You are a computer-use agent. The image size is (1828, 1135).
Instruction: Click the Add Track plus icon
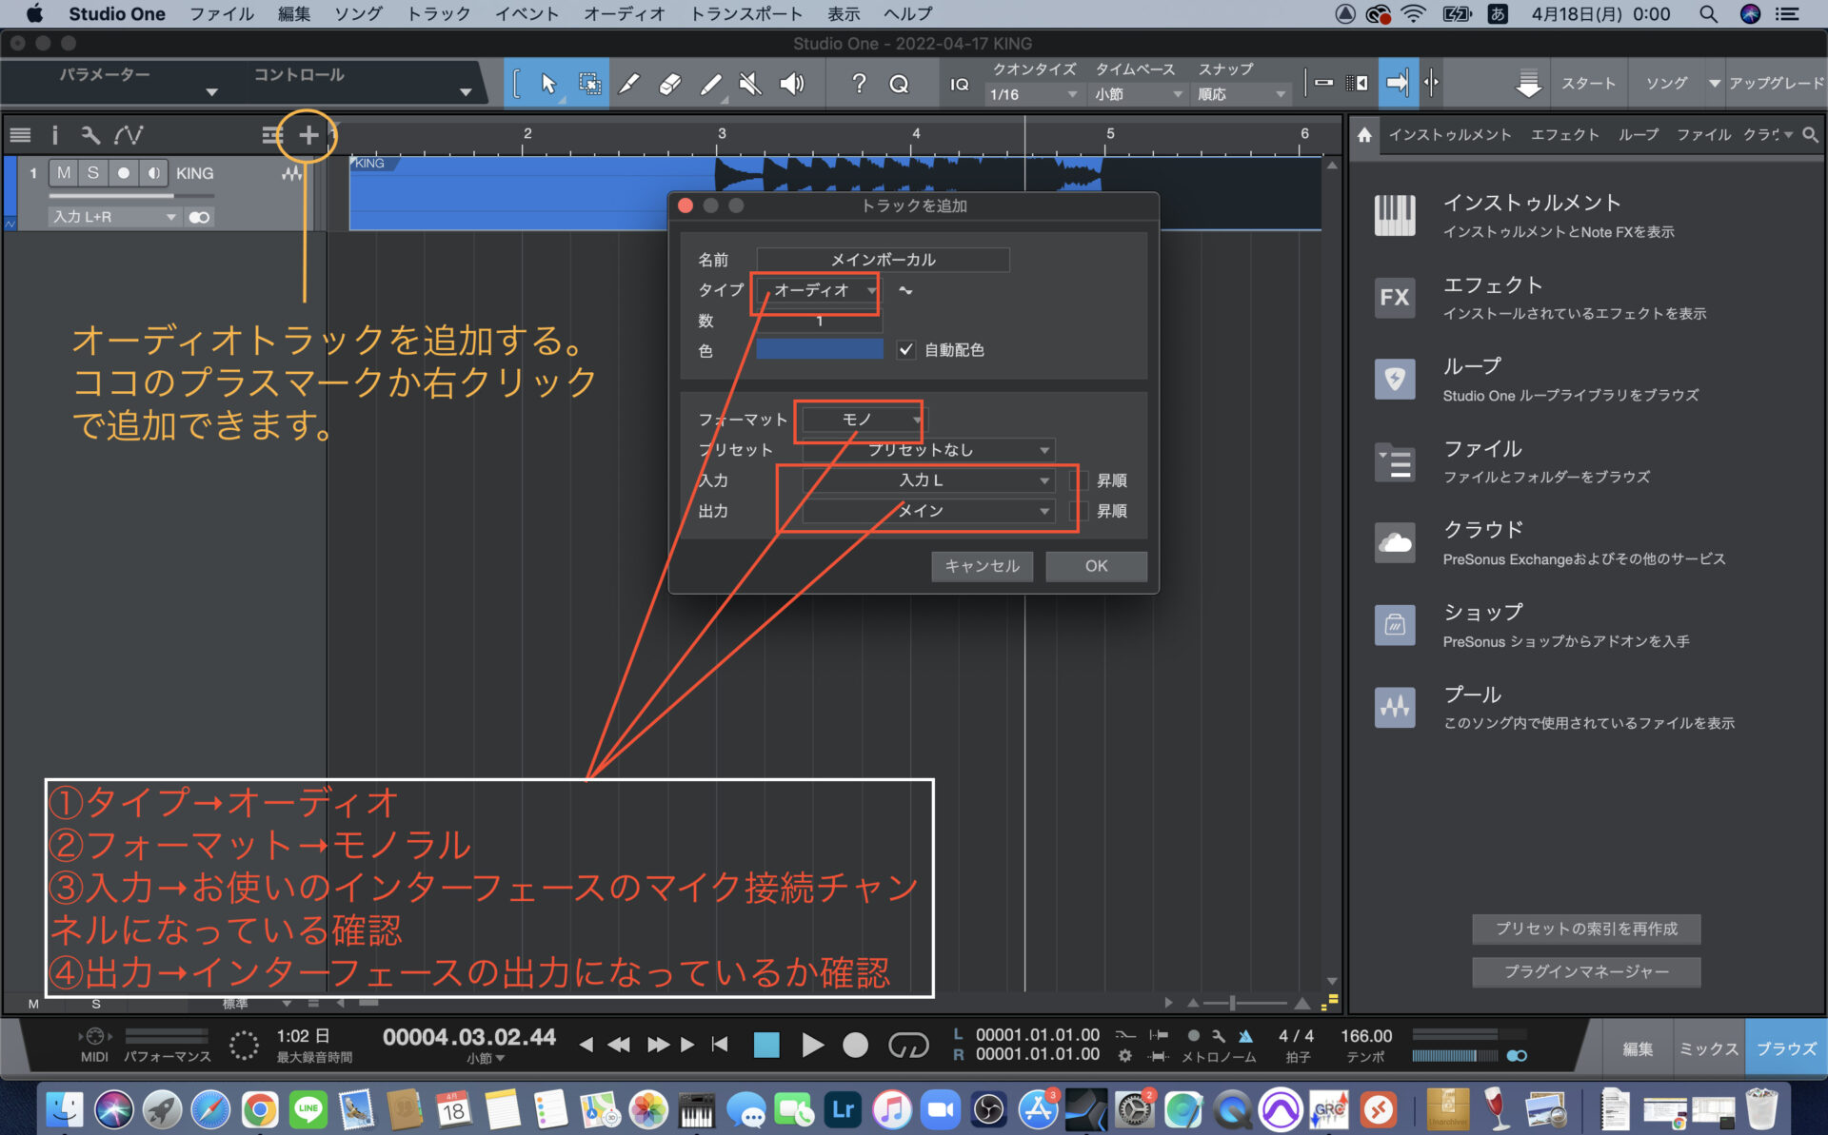pos(308,135)
